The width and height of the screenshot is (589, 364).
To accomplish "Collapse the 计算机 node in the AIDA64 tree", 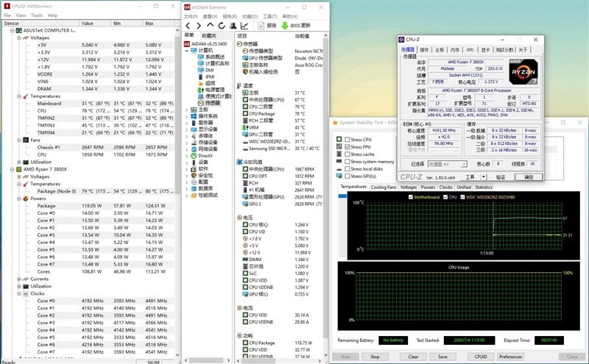I will 187,50.
